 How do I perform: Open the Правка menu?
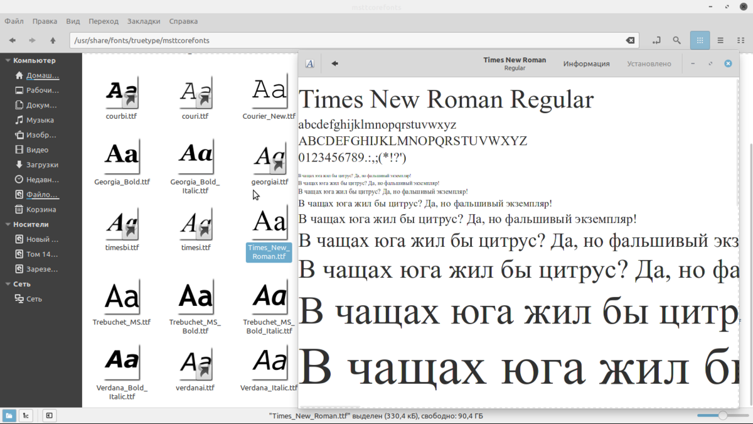45,21
